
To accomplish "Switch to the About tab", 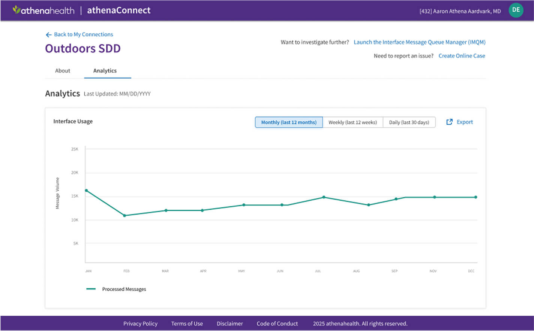I will point(63,71).
